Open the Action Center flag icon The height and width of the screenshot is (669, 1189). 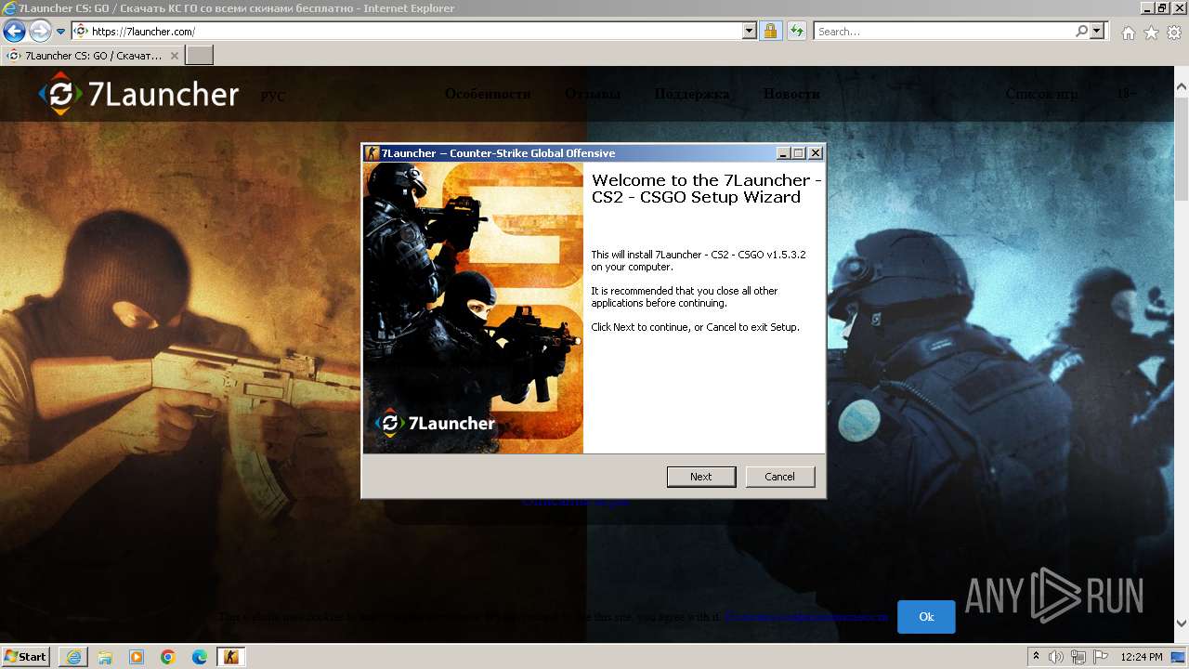coord(1100,657)
